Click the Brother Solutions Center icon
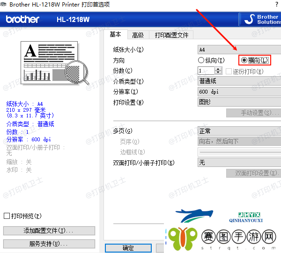 (250, 19)
